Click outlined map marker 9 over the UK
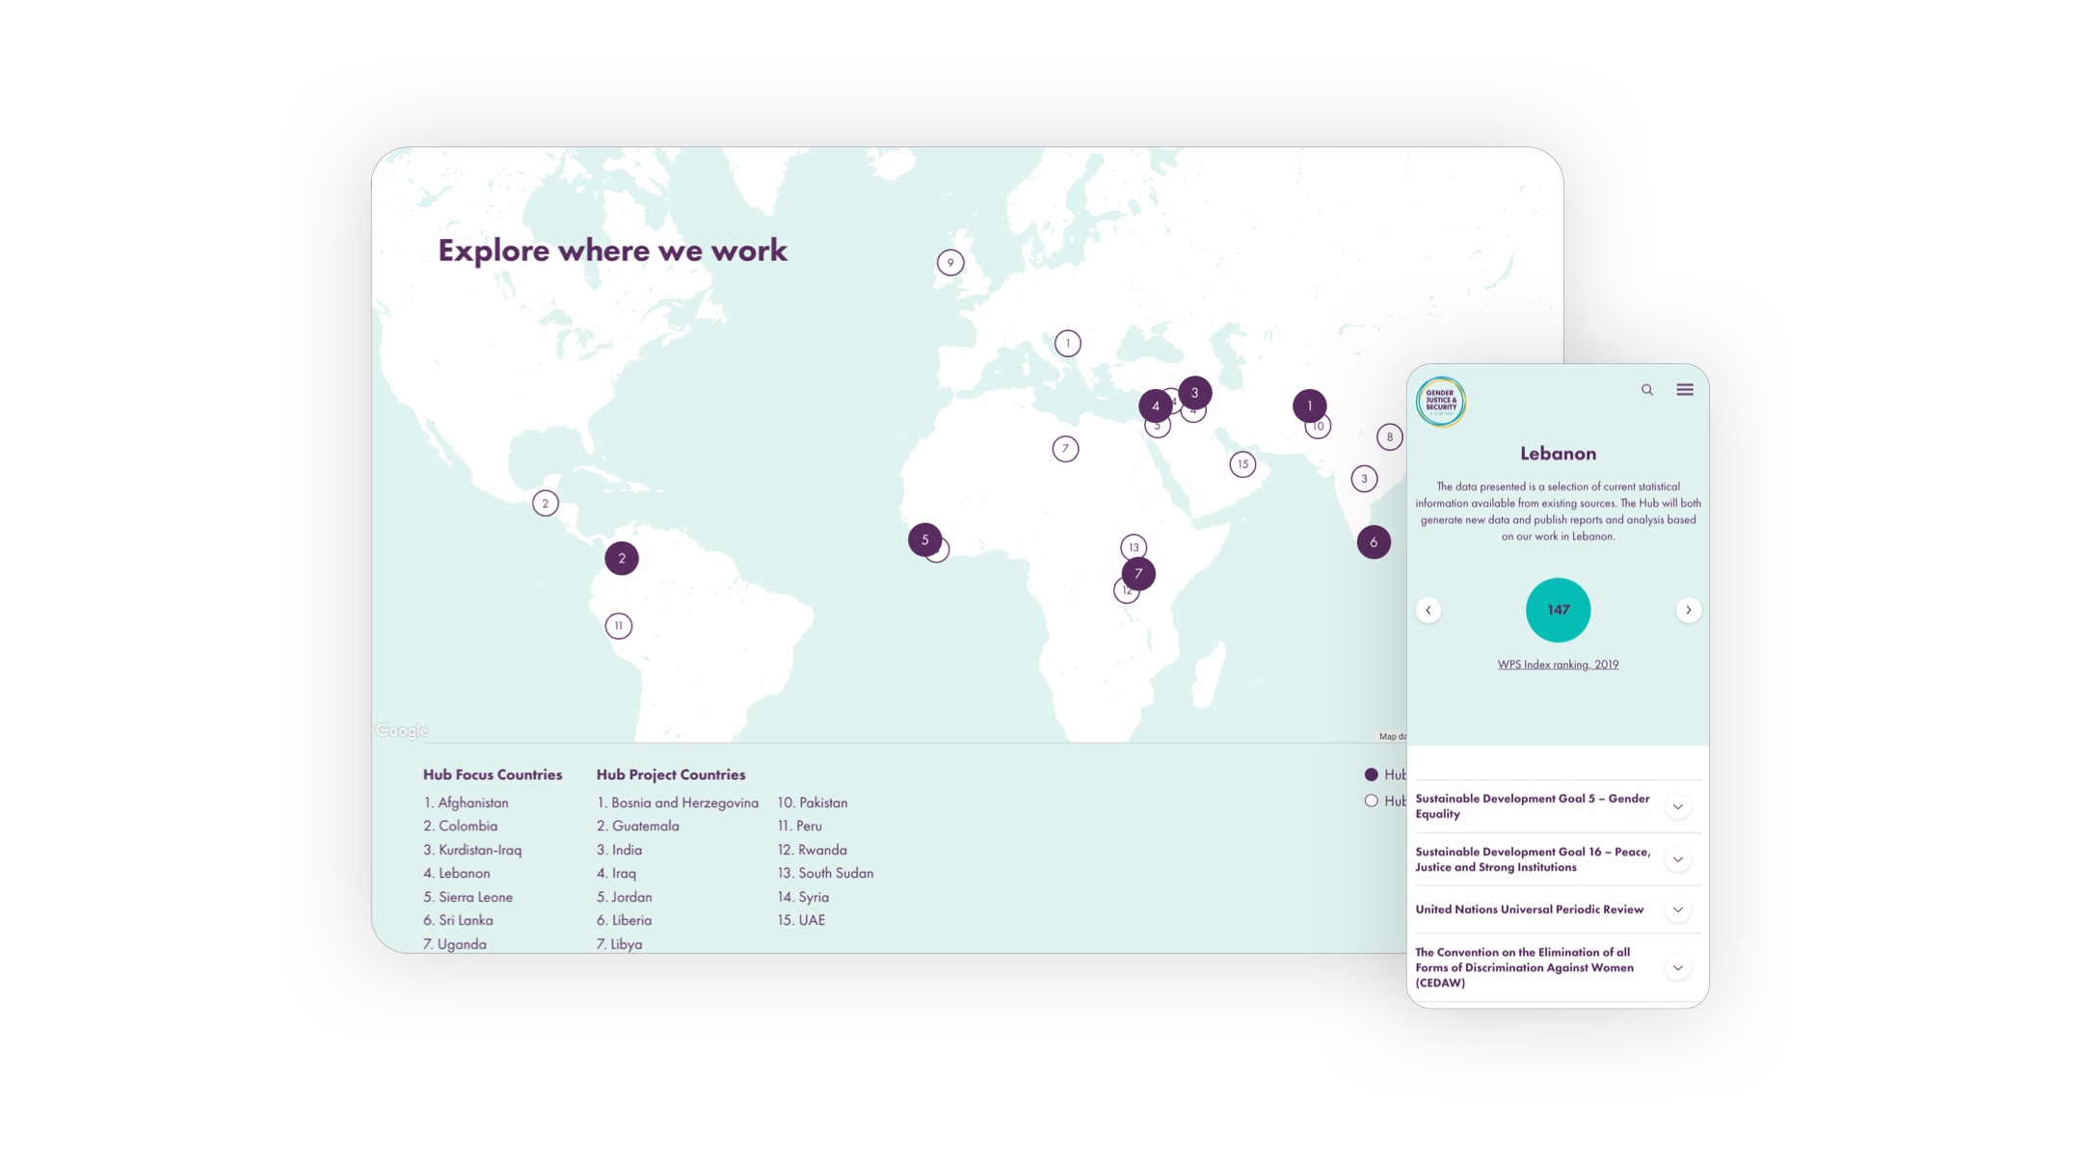Image resolution: width=2082 pixels, height=1156 pixels. [x=950, y=263]
